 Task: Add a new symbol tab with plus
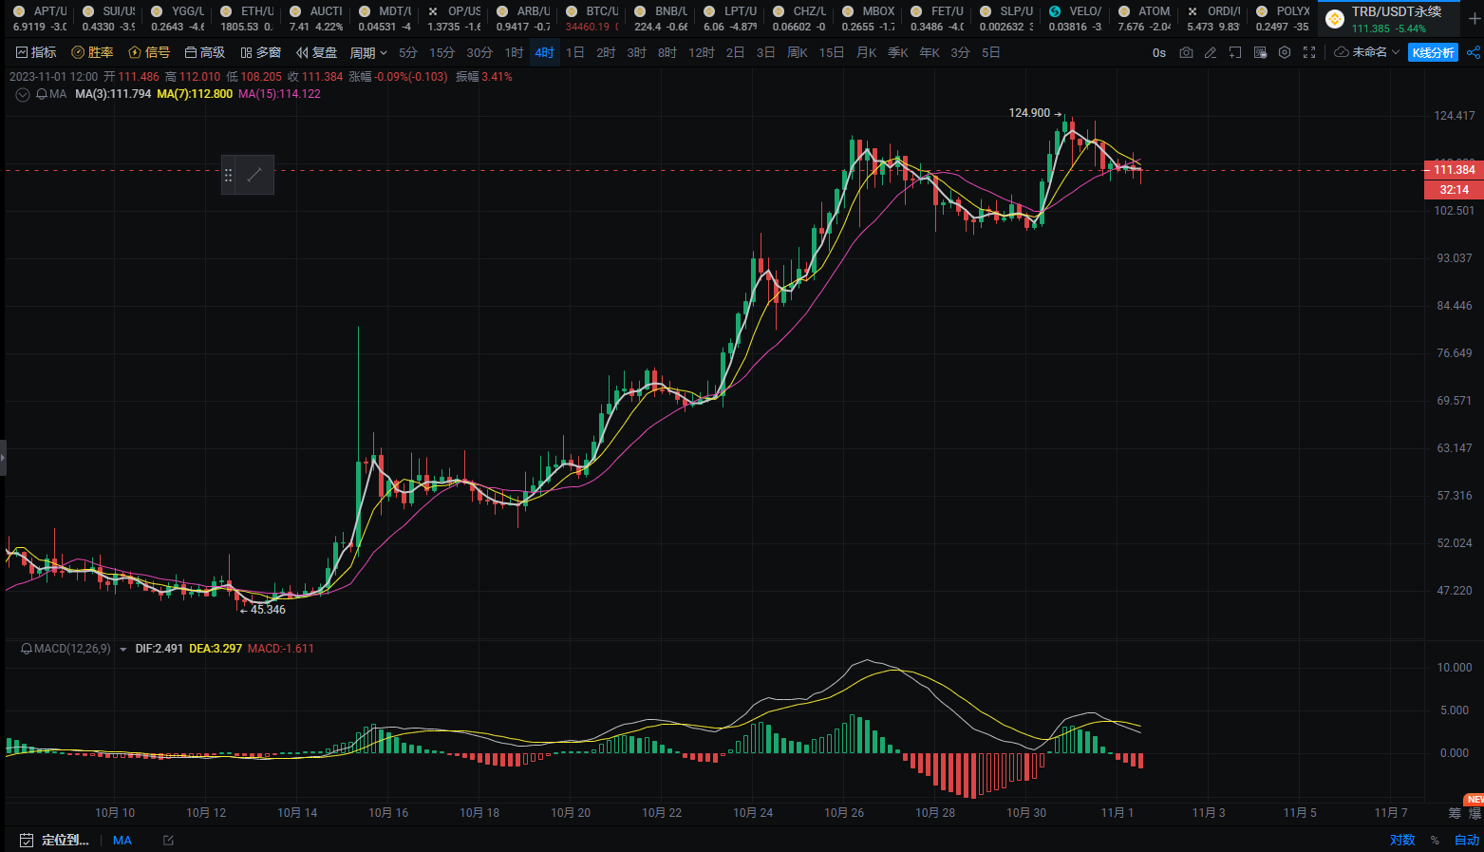[x=1474, y=18]
